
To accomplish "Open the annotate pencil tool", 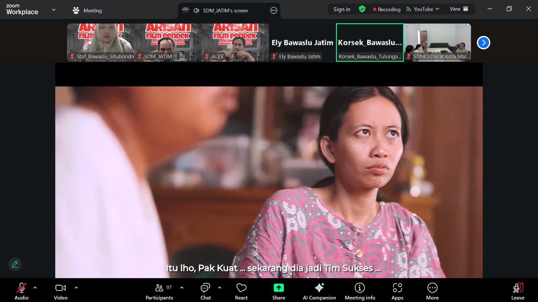I will point(15,264).
